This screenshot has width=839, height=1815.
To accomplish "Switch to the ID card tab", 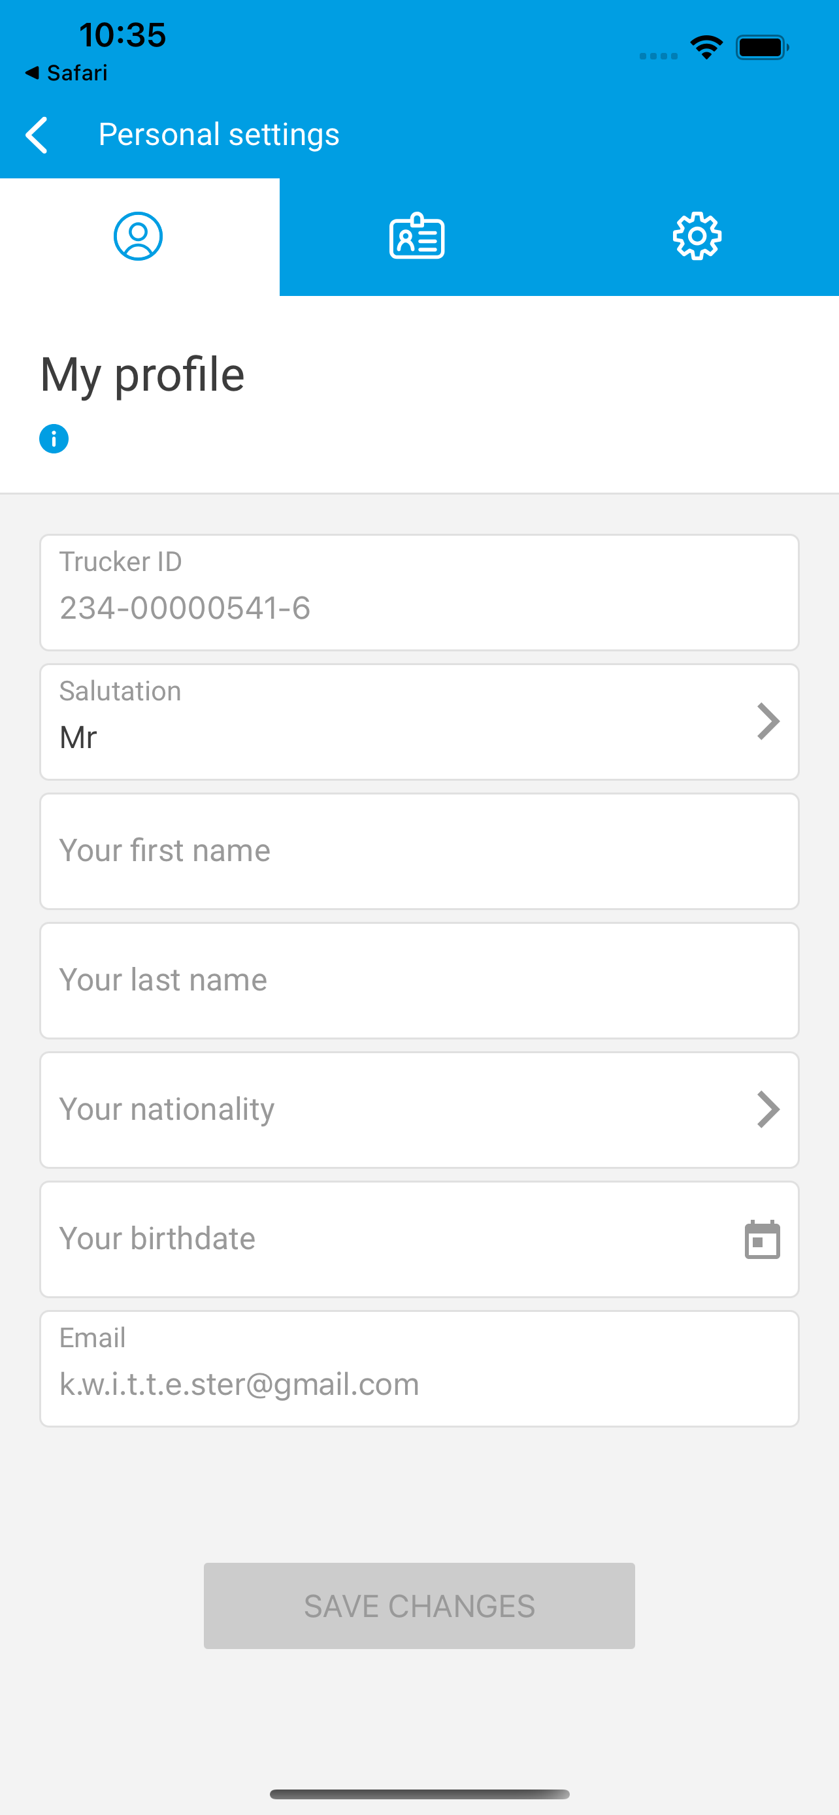I will point(417,237).
